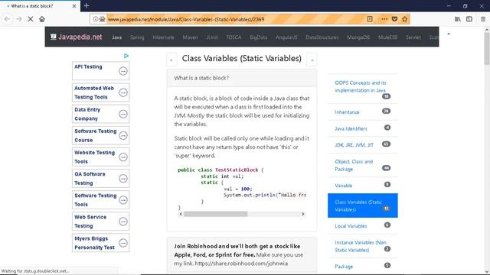The height and width of the screenshot is (275, 490).
Task: Select the JUnit nav item
Action: click(x=212, y=37)
